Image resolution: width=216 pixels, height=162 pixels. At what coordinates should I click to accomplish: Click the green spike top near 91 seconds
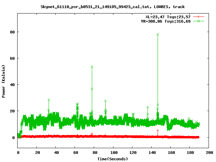[105, 101]
